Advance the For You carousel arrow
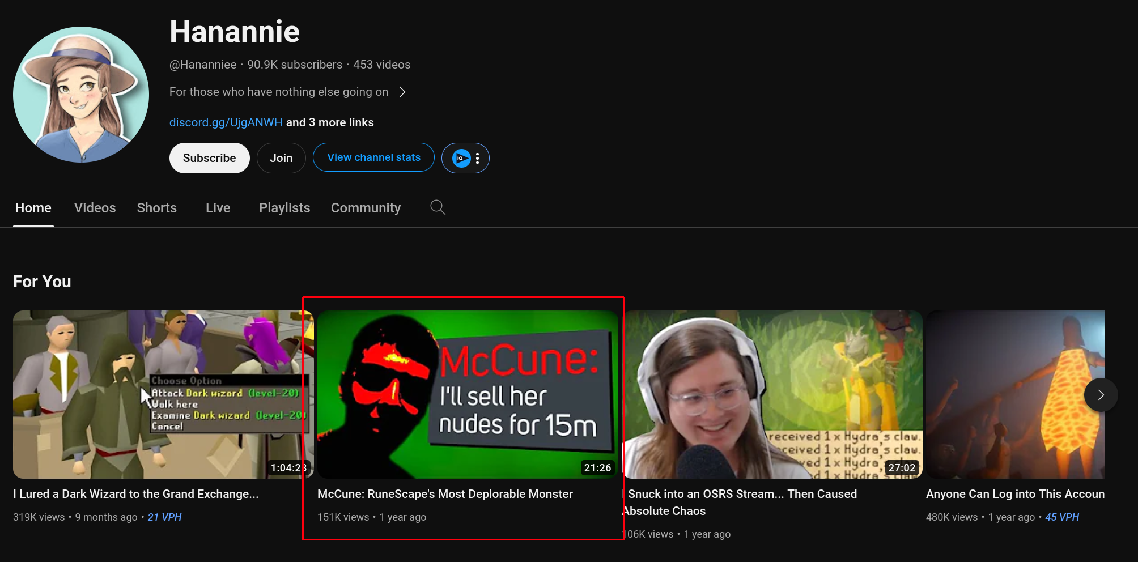This screenshot has height=562, width=1138. [1101, 395]
